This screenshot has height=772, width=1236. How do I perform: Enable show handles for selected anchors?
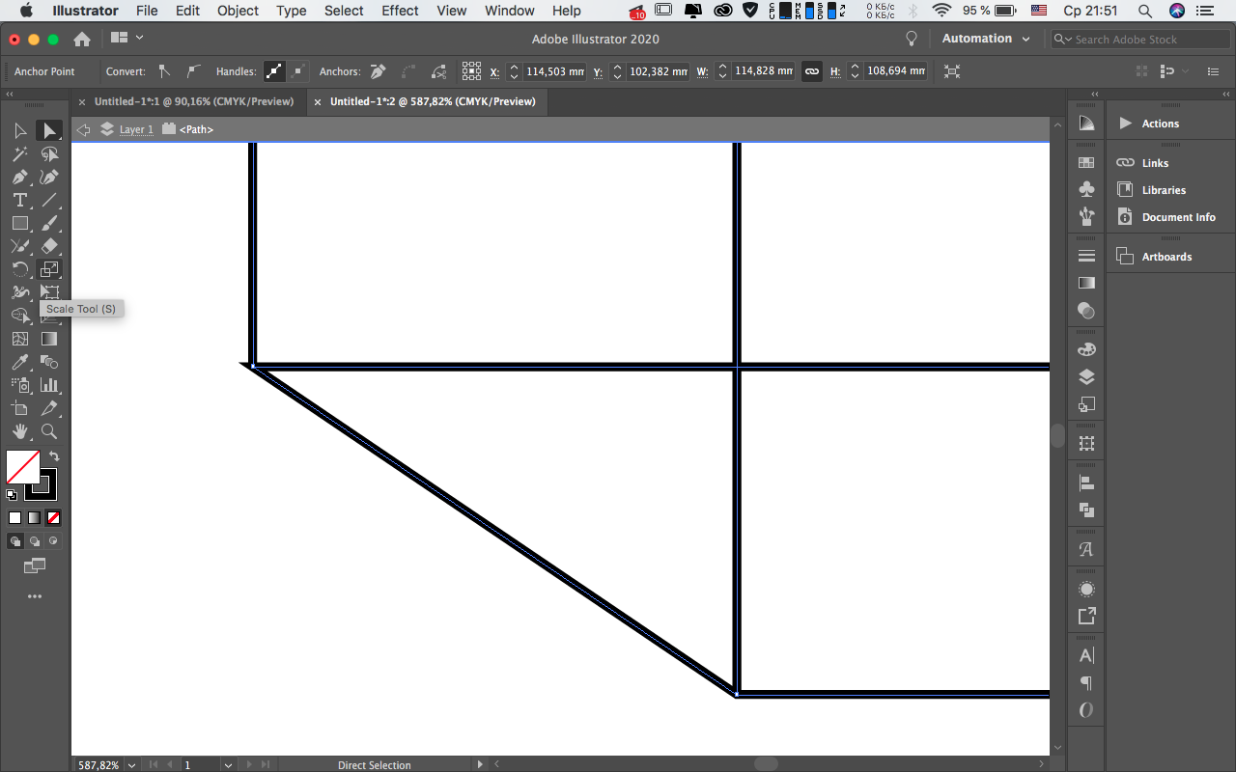click(275, 71)
